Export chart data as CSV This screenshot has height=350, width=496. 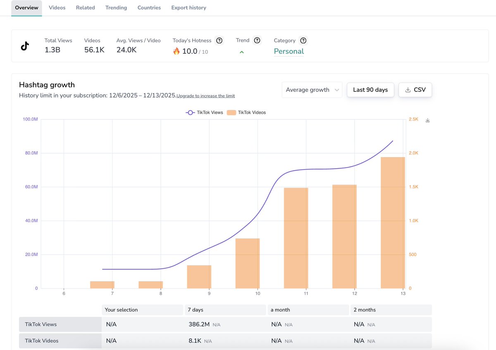click(x=415, y=90)
